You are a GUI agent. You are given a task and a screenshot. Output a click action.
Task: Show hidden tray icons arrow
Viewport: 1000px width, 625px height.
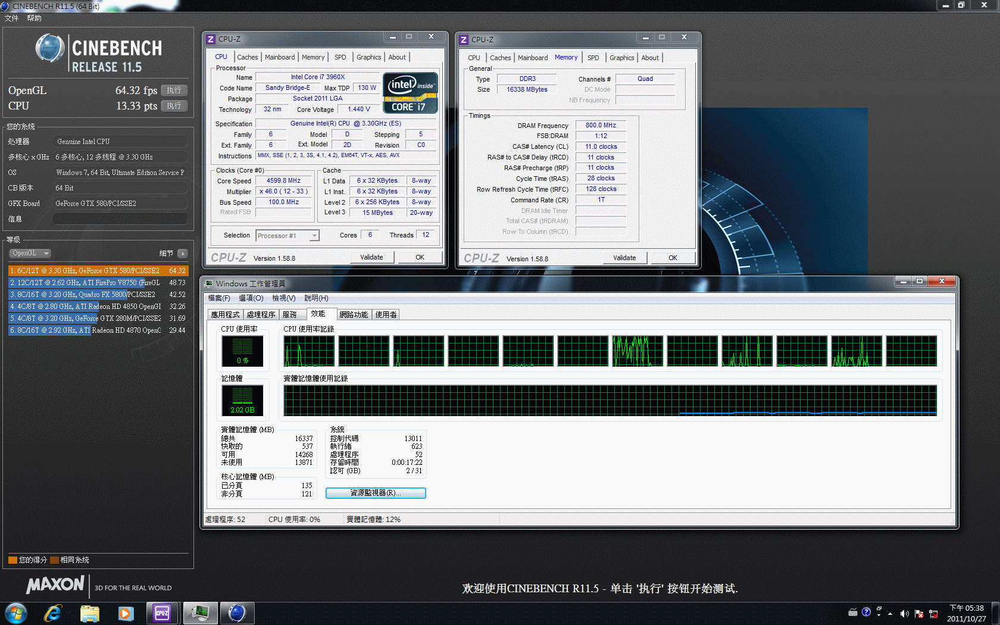pyautogui.click(x=890, y=613)
